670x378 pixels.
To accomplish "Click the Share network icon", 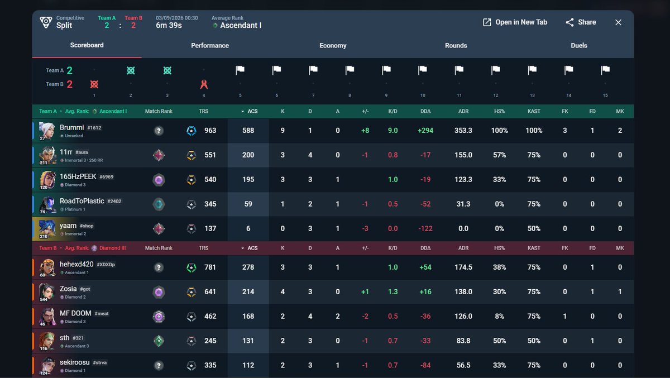I will coord(569,22).
